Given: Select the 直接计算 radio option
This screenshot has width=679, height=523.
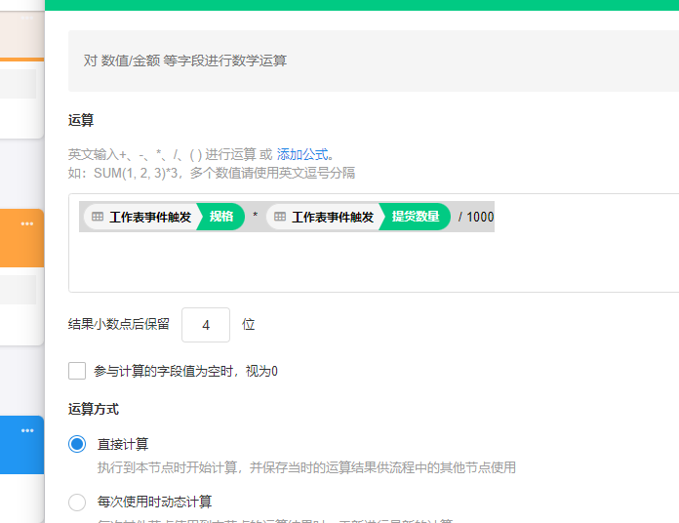Looking at the screenshot, I should pyautogui.click(x=77, y=444).
